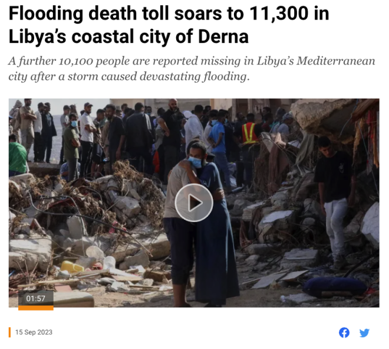
Task: Click the collapsed concrete slab in the photo
Action: (322, 117)
